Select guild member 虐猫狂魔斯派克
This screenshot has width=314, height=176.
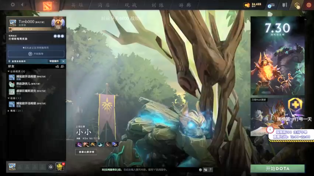click(x=36, y=92)
